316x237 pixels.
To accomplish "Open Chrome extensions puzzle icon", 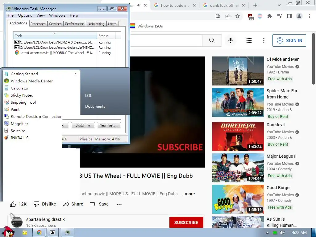I will click(x=269, y=16).
